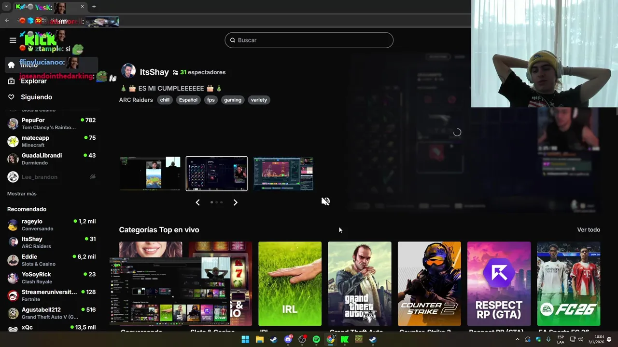Screen dimensions: 618x347
Task: Switch to Chrome in taskbar
Action: tap(330, 339)
